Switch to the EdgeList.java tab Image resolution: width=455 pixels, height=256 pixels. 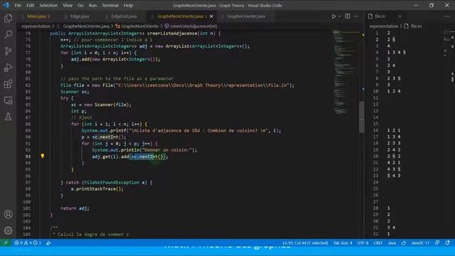(124, 16)
